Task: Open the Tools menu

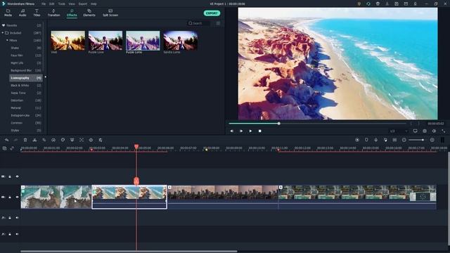Action: click(61, 4)
